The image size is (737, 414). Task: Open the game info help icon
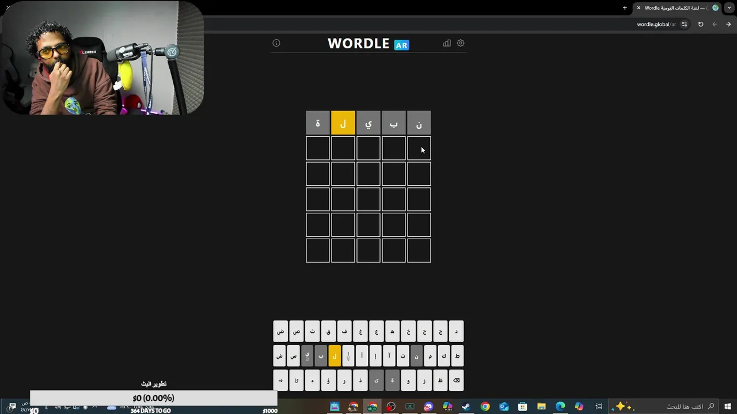[276, 43]
